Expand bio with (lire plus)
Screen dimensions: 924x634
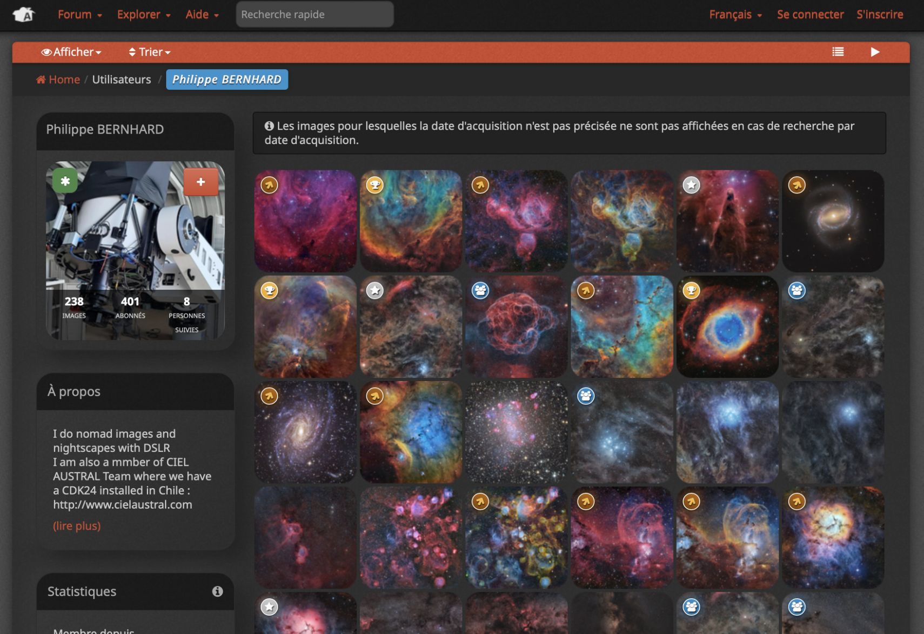pyautogui.click(x=77, y=525)
